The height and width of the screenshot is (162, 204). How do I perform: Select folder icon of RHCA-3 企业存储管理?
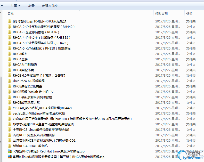coord(10,32)
